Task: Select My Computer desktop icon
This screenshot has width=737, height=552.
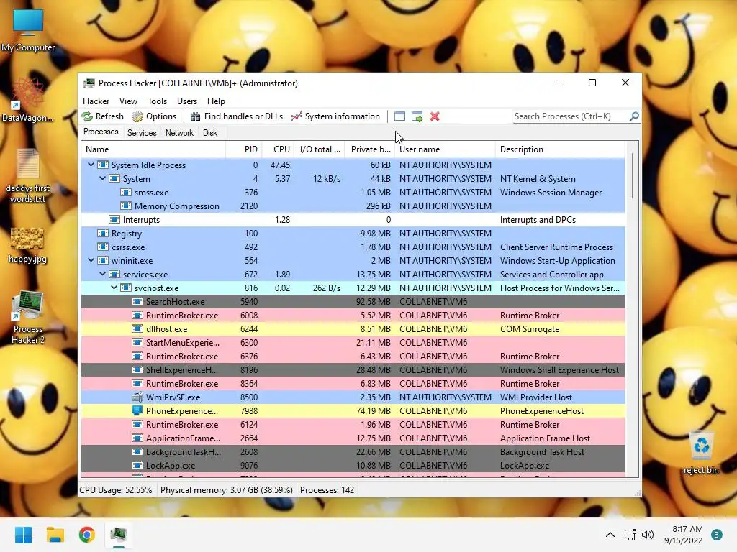Action: coord(28,30)
